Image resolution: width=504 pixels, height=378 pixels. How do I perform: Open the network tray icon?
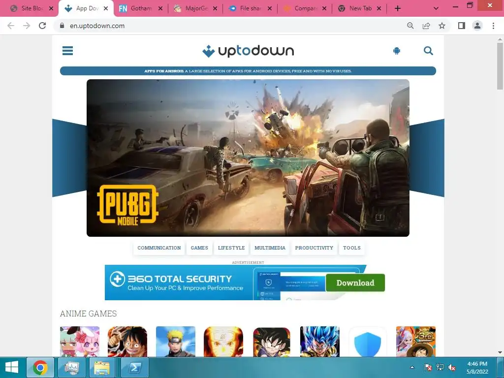[x=440, y=367]
